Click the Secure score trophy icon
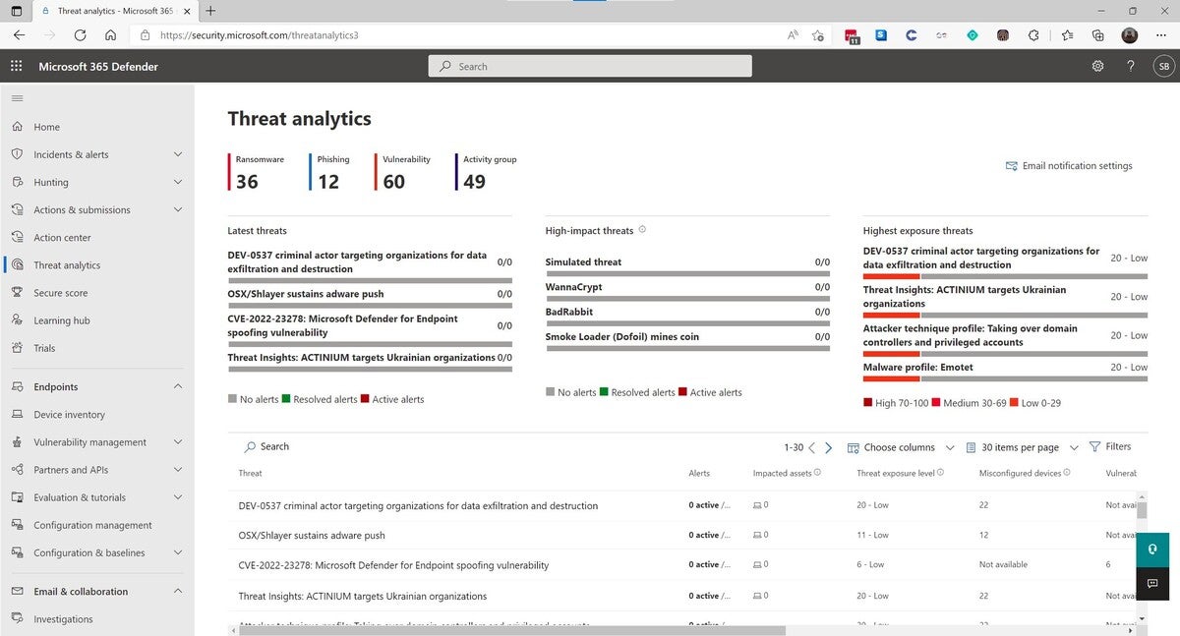Viewport: 1180px width, 636px height. click(x=17, y=293)
